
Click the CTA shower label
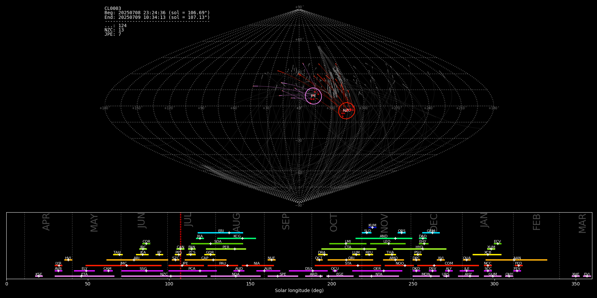[348, 247]
